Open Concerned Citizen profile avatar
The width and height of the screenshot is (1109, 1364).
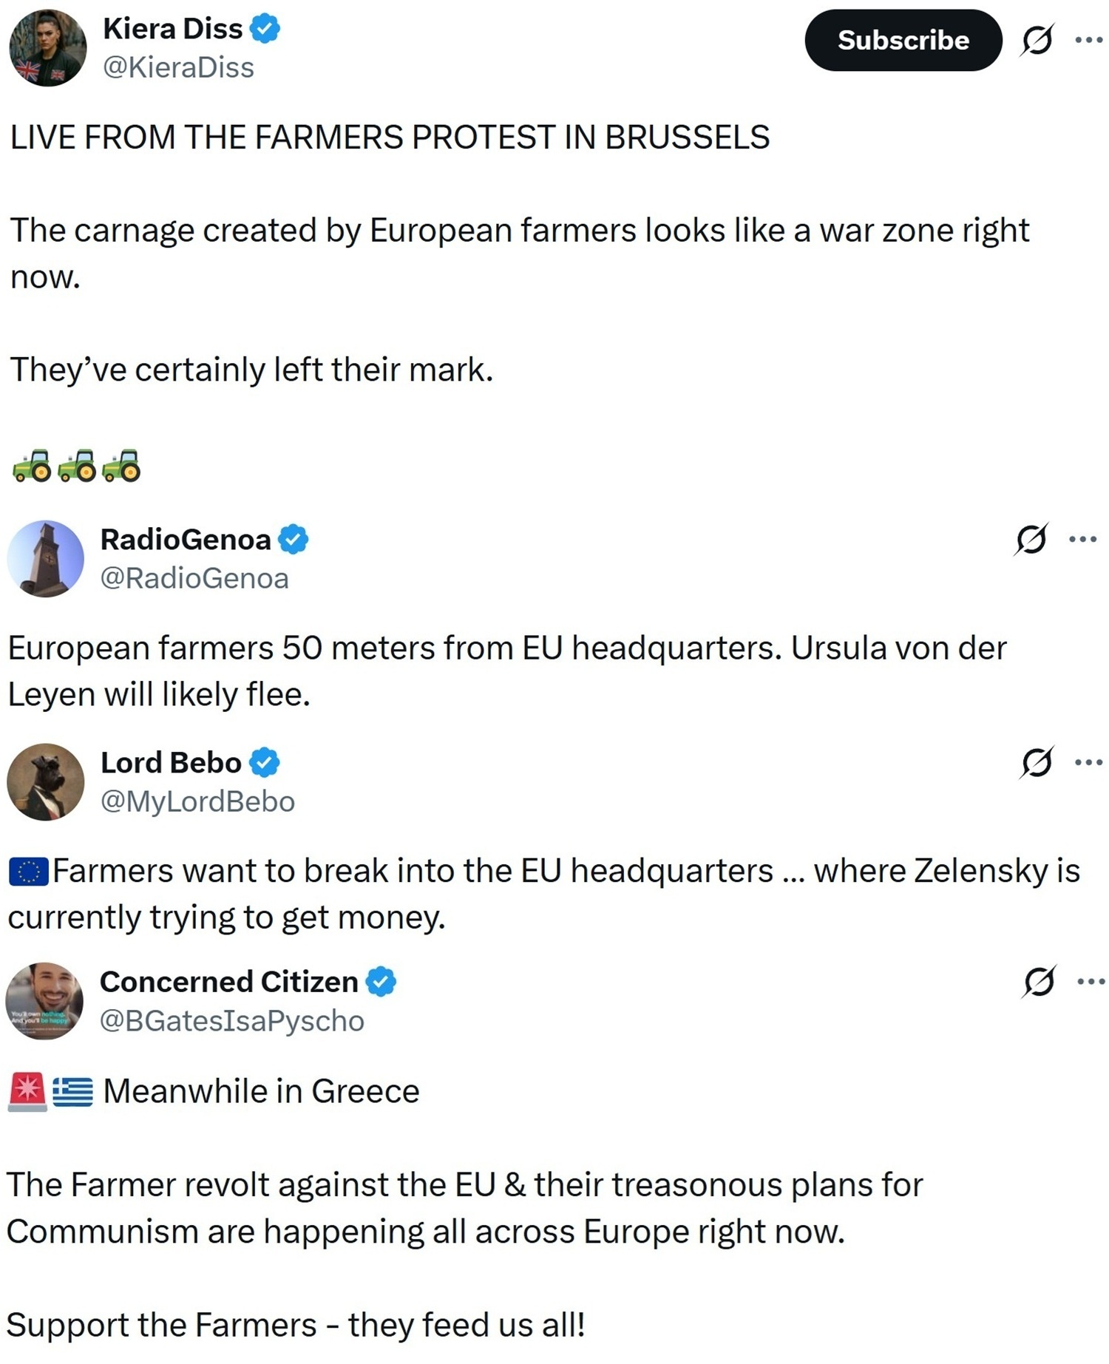[x=44, y=1001]
